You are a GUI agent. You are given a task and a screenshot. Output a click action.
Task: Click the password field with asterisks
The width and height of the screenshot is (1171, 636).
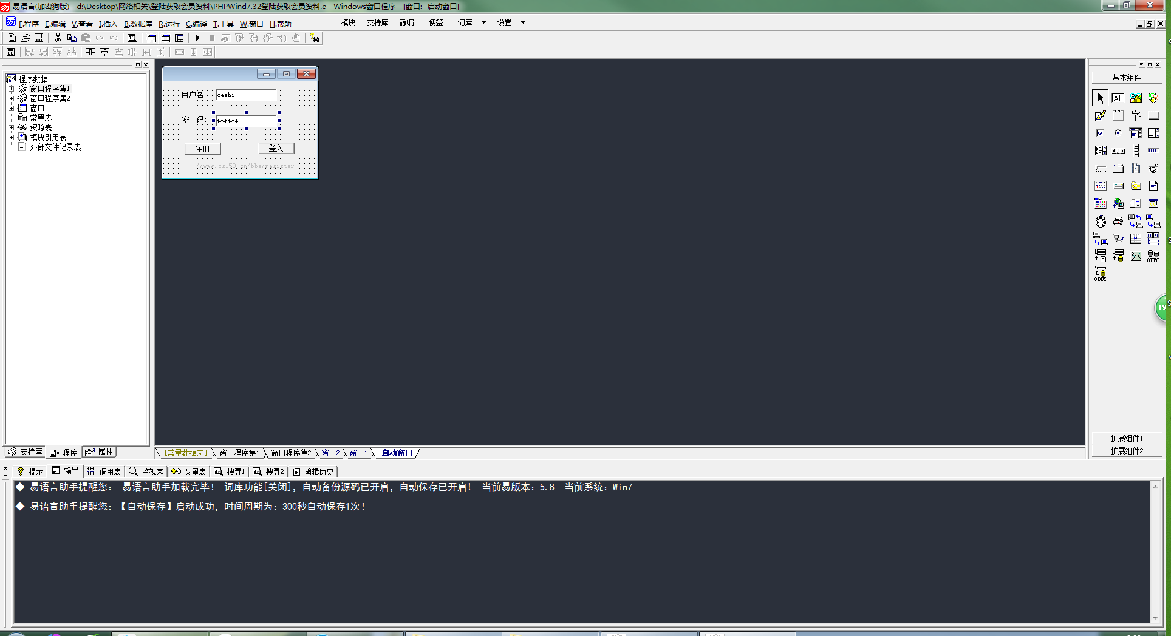[246, 121]
